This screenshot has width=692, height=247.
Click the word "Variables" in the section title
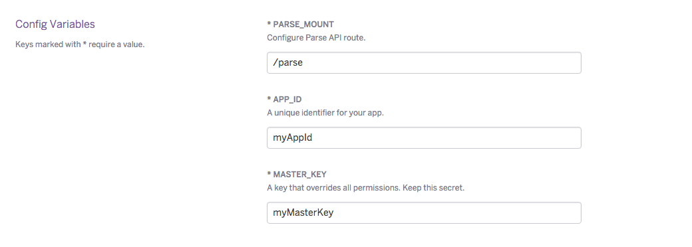click(75, 24)
